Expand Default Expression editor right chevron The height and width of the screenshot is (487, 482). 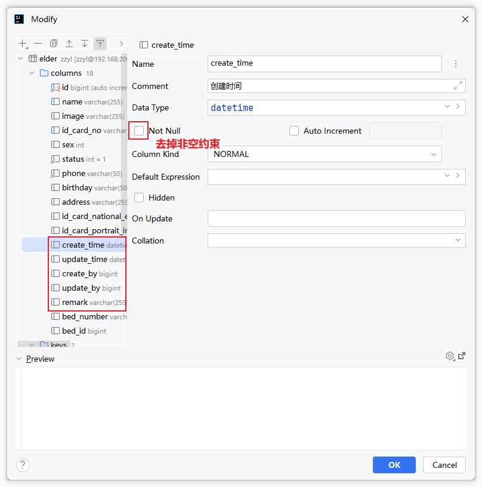click(458, 175)
